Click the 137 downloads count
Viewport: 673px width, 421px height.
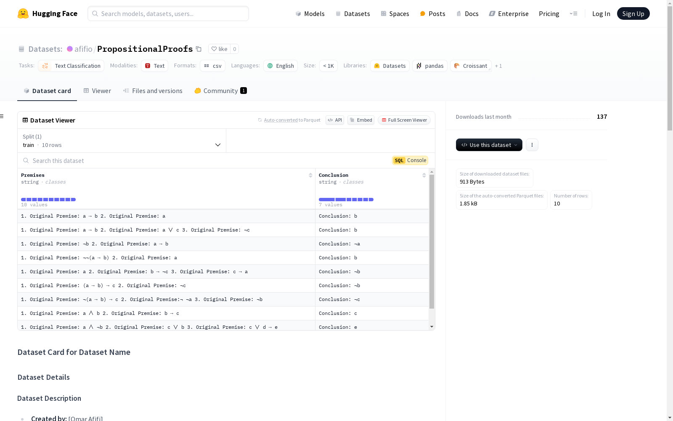(x=602, y=117)
